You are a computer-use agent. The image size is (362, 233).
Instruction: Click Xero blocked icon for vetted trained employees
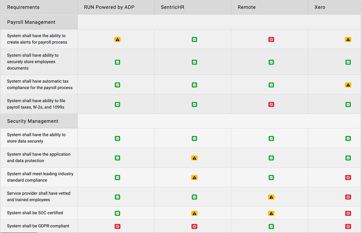(x=348, y=197)
